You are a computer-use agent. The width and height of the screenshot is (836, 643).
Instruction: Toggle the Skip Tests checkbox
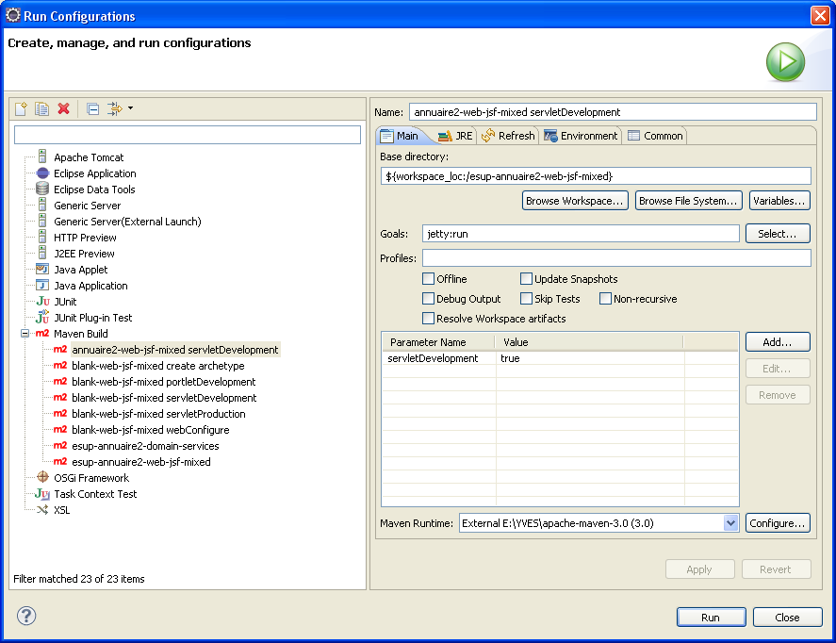pos(527,299)
